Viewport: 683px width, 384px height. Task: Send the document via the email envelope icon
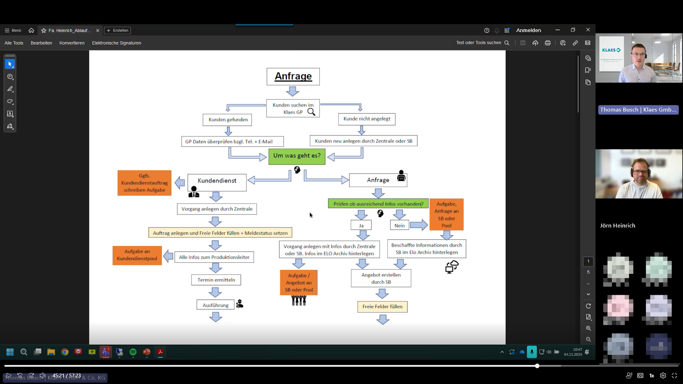pyautogui.click(x=587, y=43)
